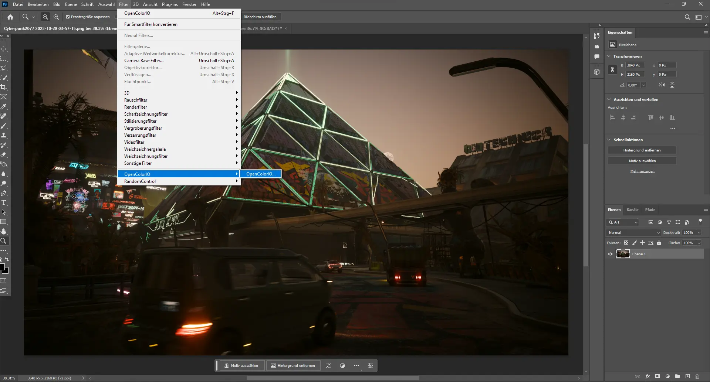
Task: Click the Mehr anzeigen link
Action: (642, 171)
